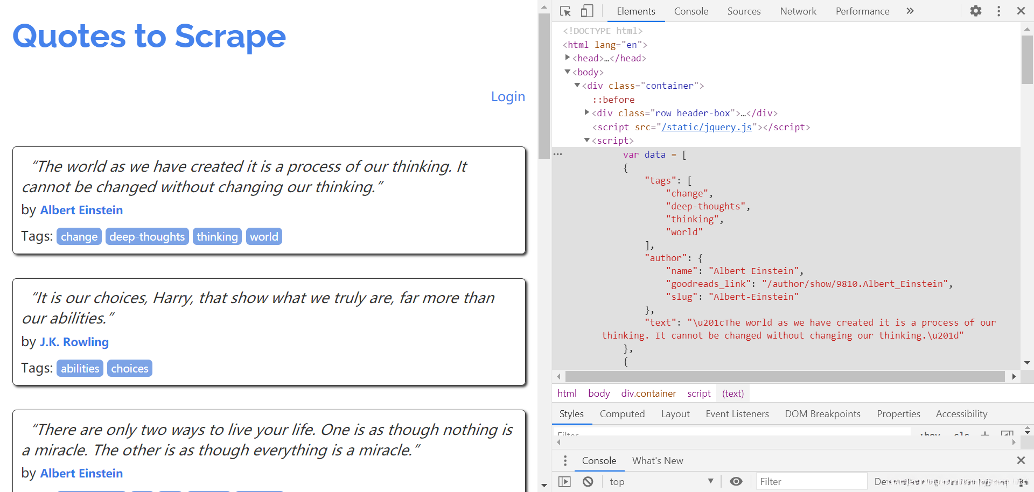1034x492 pixels.
Task: Click the 'thinking' tag
Action: 217,237
